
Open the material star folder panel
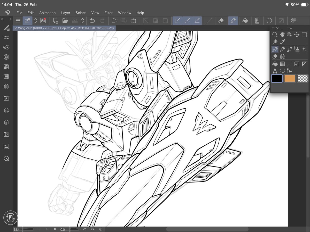[6, 98]
